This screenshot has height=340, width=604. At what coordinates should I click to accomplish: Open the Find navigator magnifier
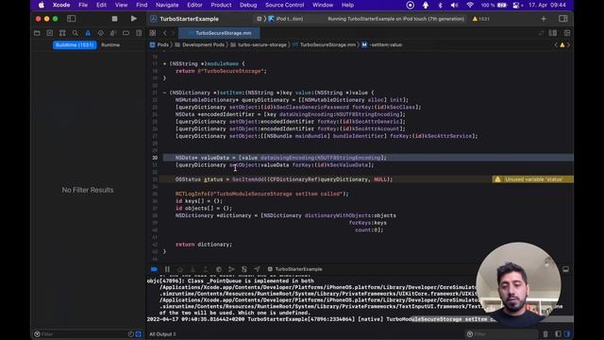(x=75, y=33)
